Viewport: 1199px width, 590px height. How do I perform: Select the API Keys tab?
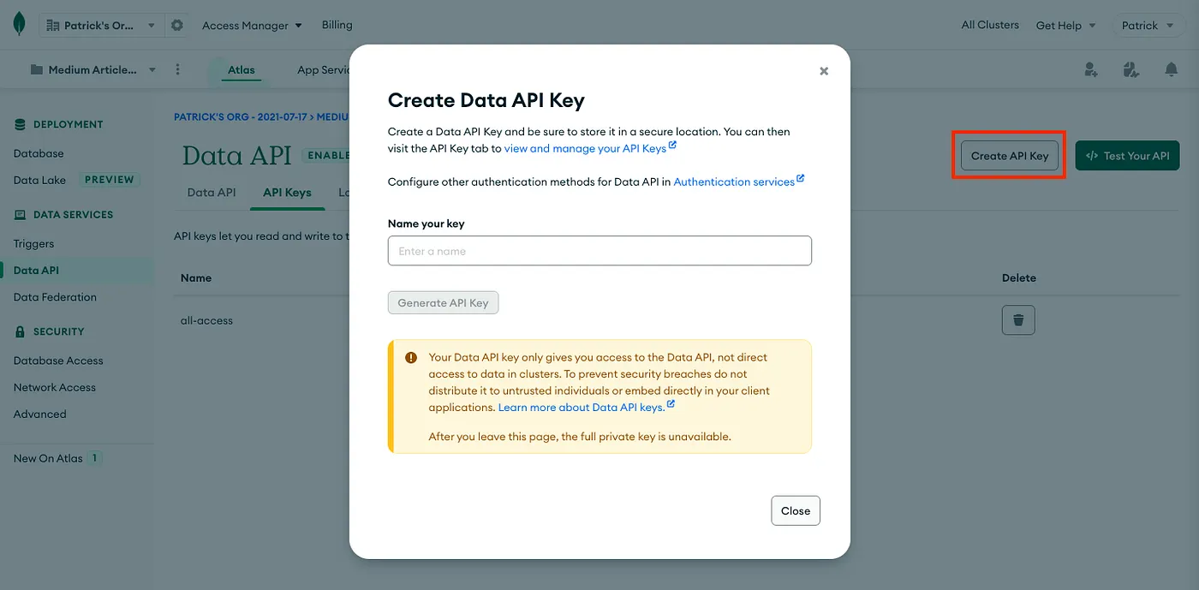click(287, 192)
